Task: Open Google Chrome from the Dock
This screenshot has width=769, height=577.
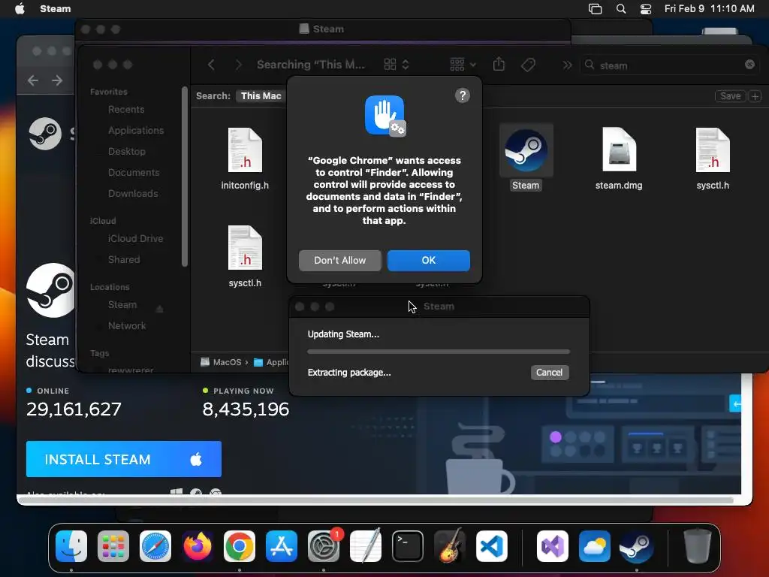Action: (240, 546)
